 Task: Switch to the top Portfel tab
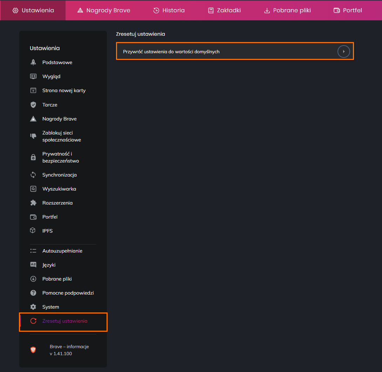click(348, 10)
